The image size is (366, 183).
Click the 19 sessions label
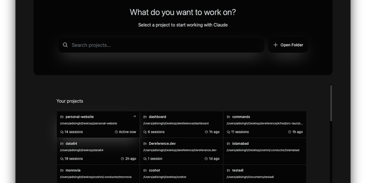click(74, 159)
